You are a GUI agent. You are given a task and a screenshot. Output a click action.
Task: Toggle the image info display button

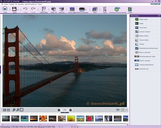[118, 110]
